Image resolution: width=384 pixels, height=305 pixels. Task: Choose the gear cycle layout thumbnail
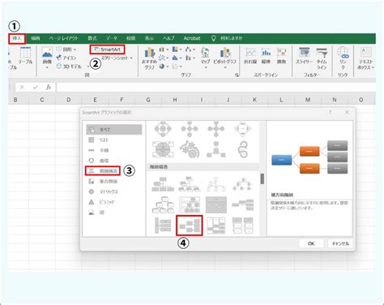tap(190, 149)
